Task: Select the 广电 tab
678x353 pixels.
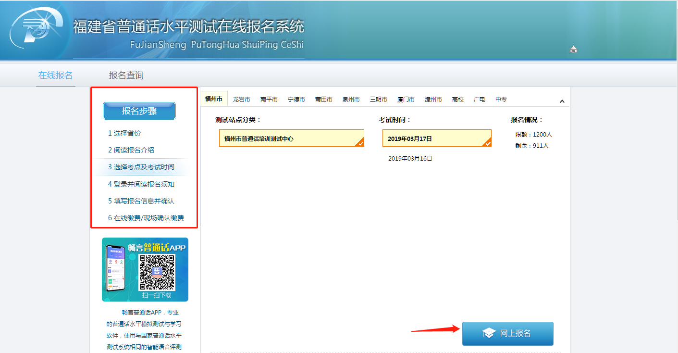Action: point(480,100)
